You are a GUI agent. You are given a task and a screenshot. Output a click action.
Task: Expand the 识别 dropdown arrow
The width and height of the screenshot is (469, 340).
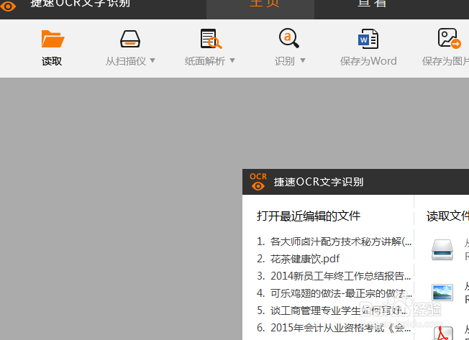pyautogui.click(x=303, y=60)
